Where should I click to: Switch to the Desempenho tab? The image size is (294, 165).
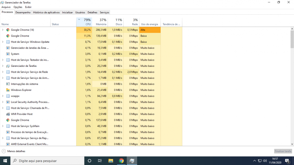[x=23, y=12]
